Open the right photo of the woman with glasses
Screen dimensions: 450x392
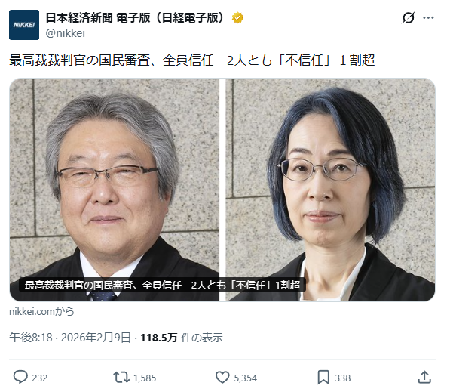tap(330, 190)
